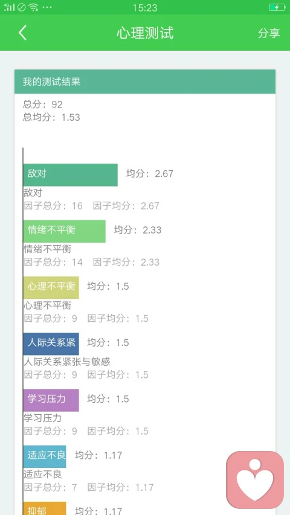Tap the battery charging icon

coord(277,7)
